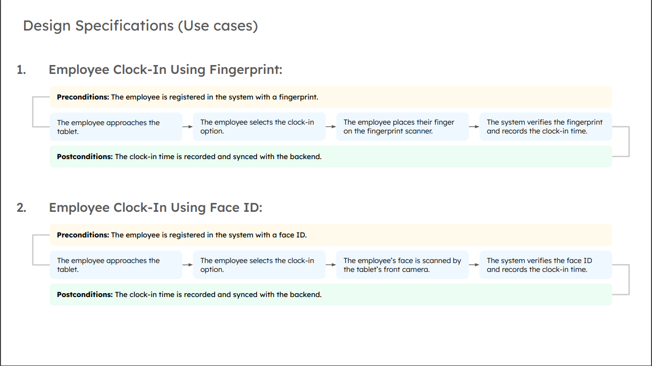Select the 'Employee Clock-In Using Face ID' heading
652x366 pixels.
(x=155, y=208)
